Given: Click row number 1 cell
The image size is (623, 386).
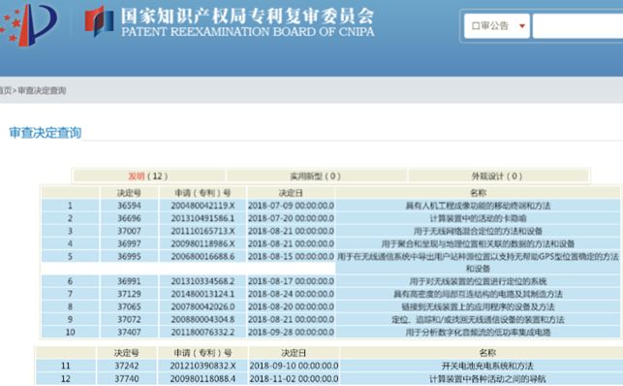Looking at the screenshot, I should 70,206.
